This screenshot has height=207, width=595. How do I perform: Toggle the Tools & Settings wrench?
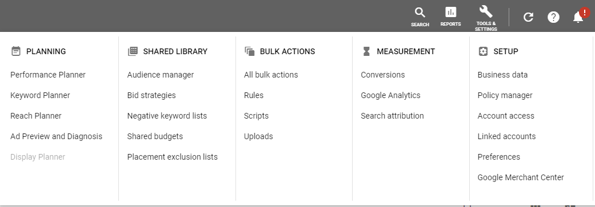(x=486, y=11)
